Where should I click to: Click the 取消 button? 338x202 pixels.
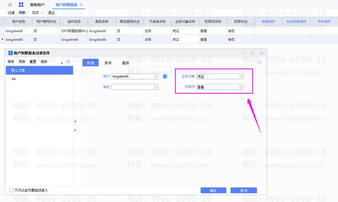[244, 191]
